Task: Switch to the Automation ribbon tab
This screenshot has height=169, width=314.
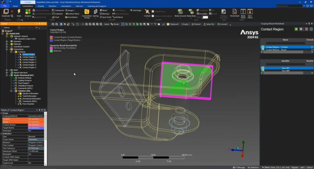Action: tap(66, 6)
